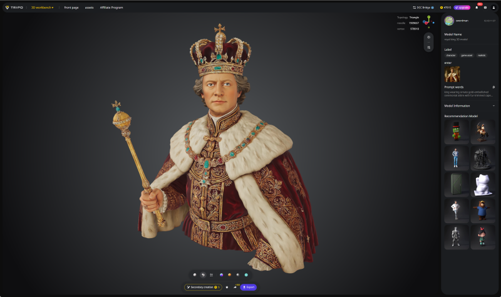Open the swordman author avatar

click(x=449, y=21)
